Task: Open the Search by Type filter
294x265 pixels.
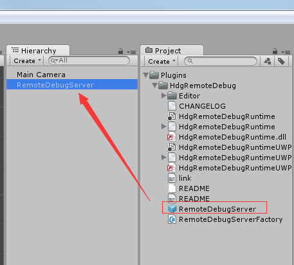Action: (x=267, y=62)
